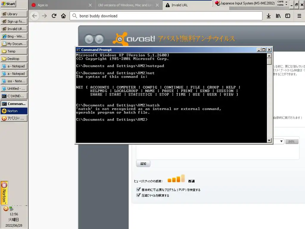Click the avast orange logo
The height and width of the screenshot is (229, 305).
pyautogui.click(x=120, y=39)
